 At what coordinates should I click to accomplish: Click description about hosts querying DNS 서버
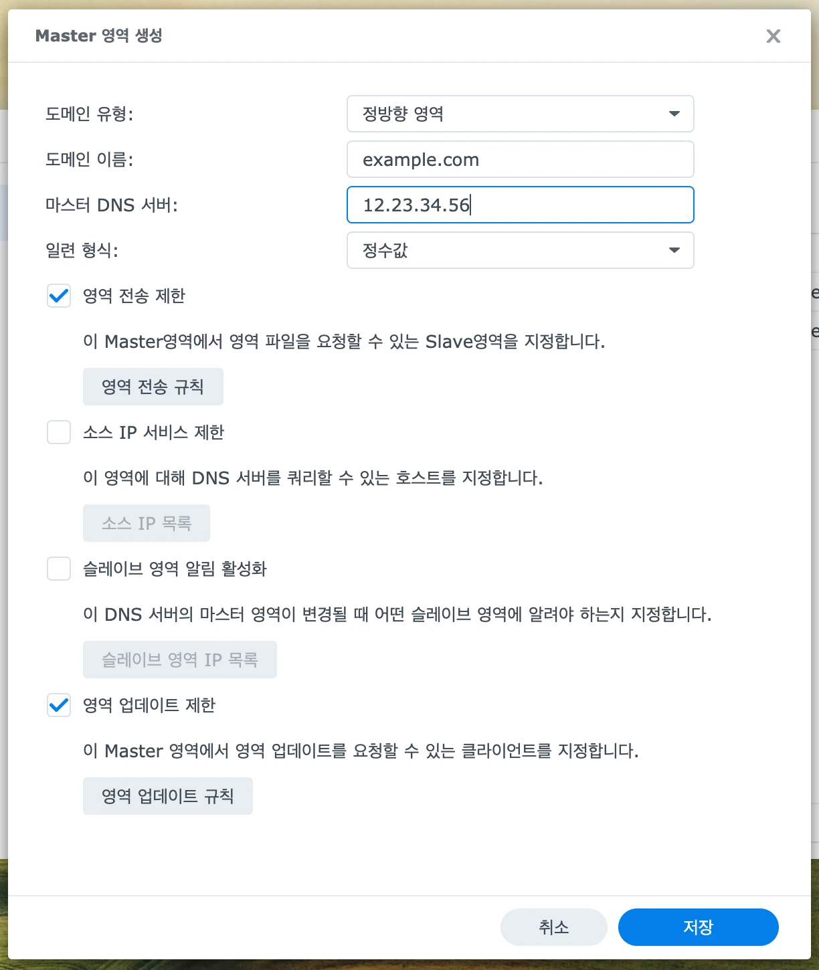click(313, 478)
